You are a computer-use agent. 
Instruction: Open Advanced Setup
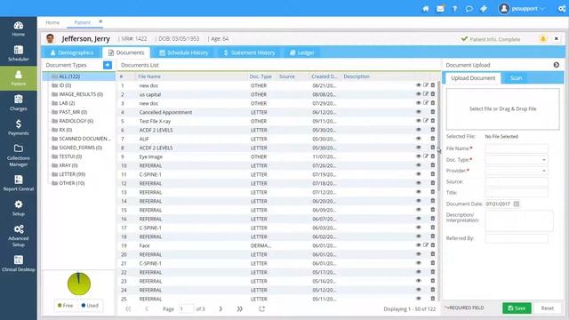[18, 236]
